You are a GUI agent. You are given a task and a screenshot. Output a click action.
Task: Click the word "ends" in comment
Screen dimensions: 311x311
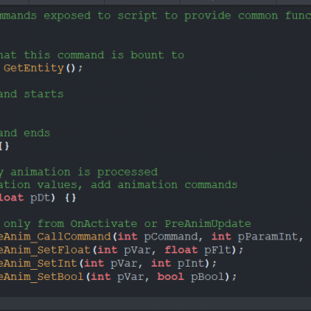(x=37, y=133)
